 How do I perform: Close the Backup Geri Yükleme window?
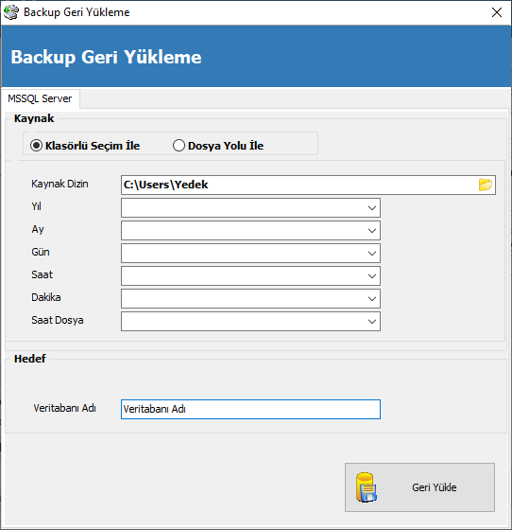[497, 12]
